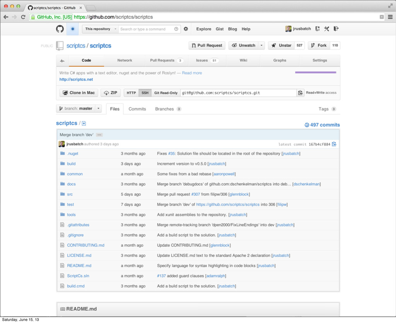Open the src folder
396x323 pixels.
70,194
